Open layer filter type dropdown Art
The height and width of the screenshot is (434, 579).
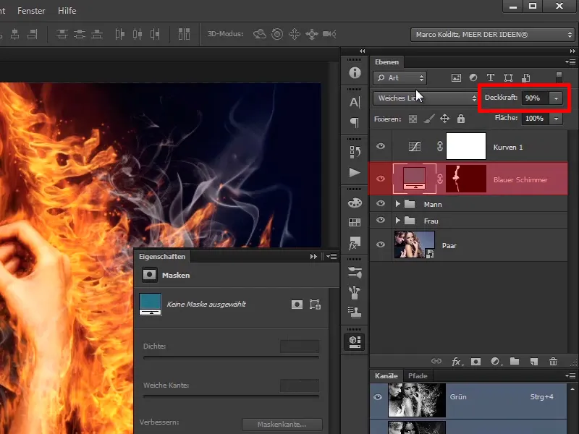[400, 78]
